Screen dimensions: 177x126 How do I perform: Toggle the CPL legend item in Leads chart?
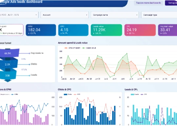click(x=144, y=94)
